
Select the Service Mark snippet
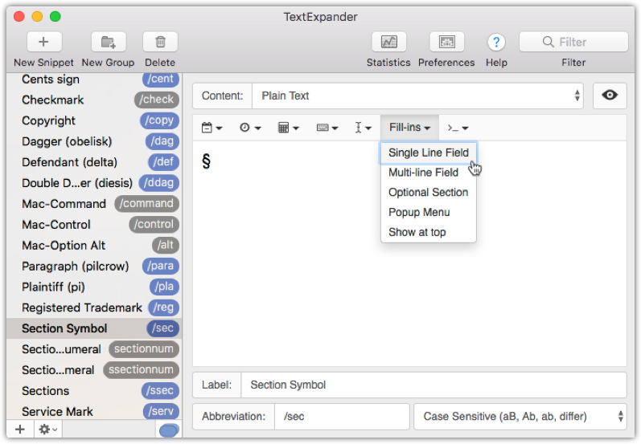(x=94, y=411)
